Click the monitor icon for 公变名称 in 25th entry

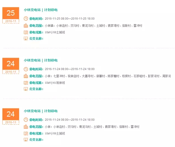[x=26, y=39]
